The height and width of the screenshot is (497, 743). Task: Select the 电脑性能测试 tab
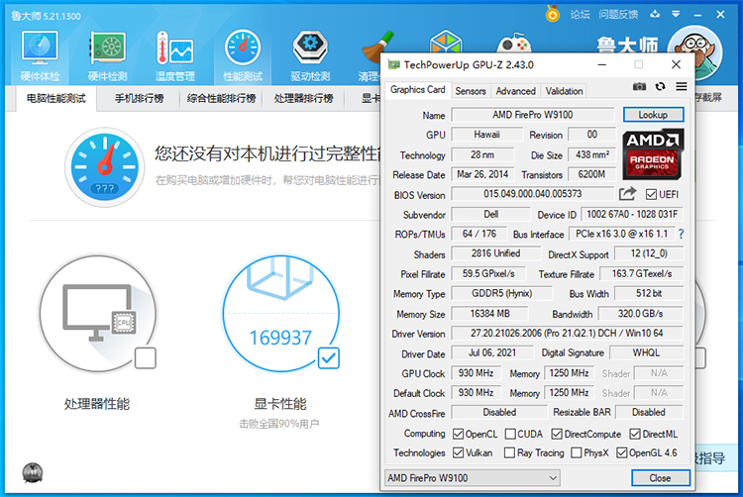[x=55, y=98]
